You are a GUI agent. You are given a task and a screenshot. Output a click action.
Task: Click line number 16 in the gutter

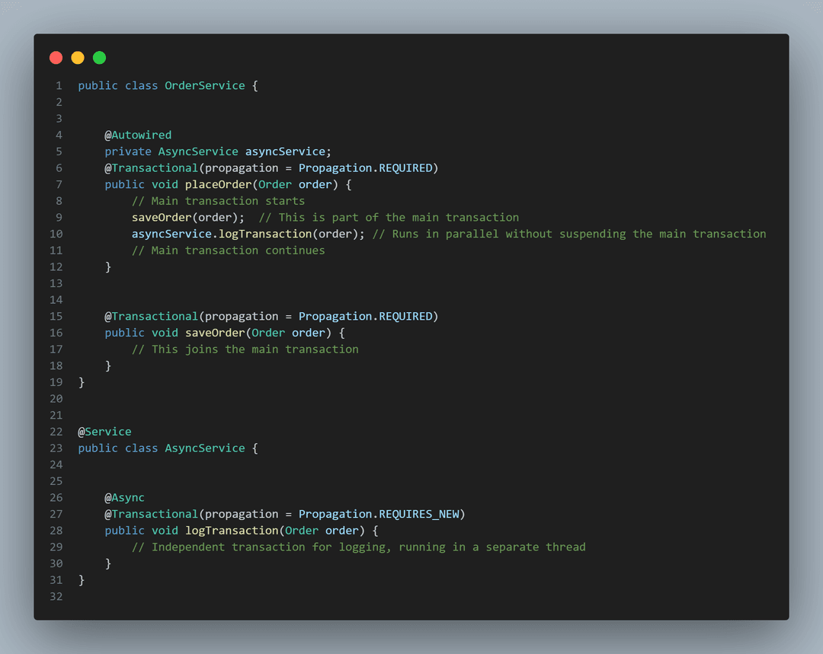point(56,333)
